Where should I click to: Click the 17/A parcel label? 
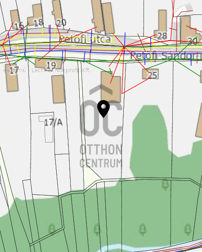click(53, 123)
